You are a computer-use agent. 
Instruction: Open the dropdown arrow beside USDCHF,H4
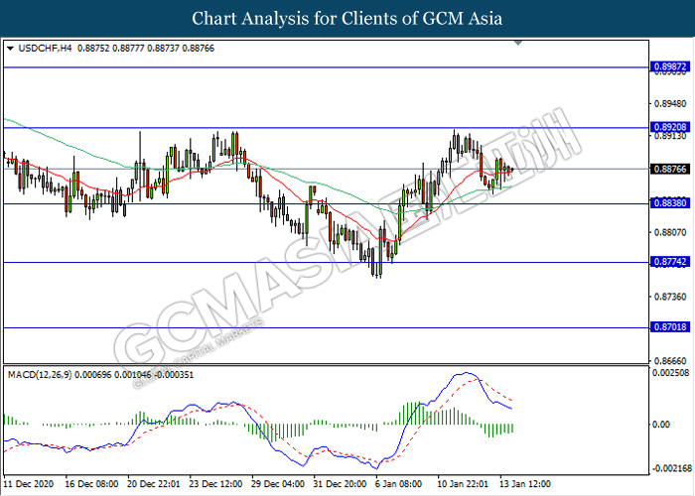[x=10, y=48]
